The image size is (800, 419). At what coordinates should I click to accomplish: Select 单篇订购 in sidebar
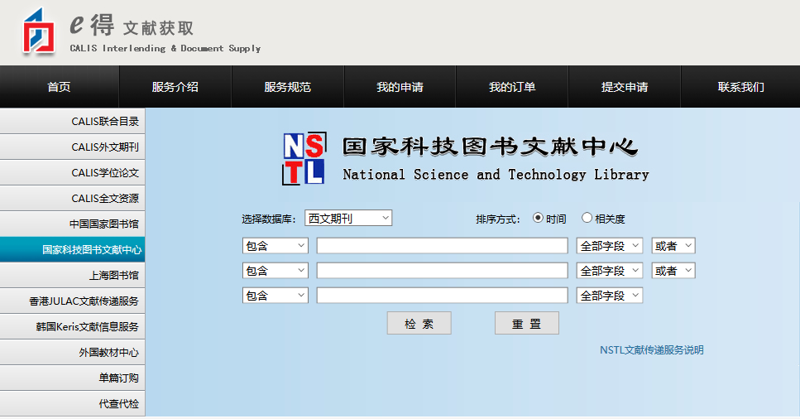point(73,378)
